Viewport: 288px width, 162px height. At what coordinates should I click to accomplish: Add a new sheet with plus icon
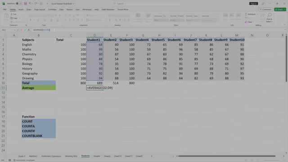click(x=152, y=156)
